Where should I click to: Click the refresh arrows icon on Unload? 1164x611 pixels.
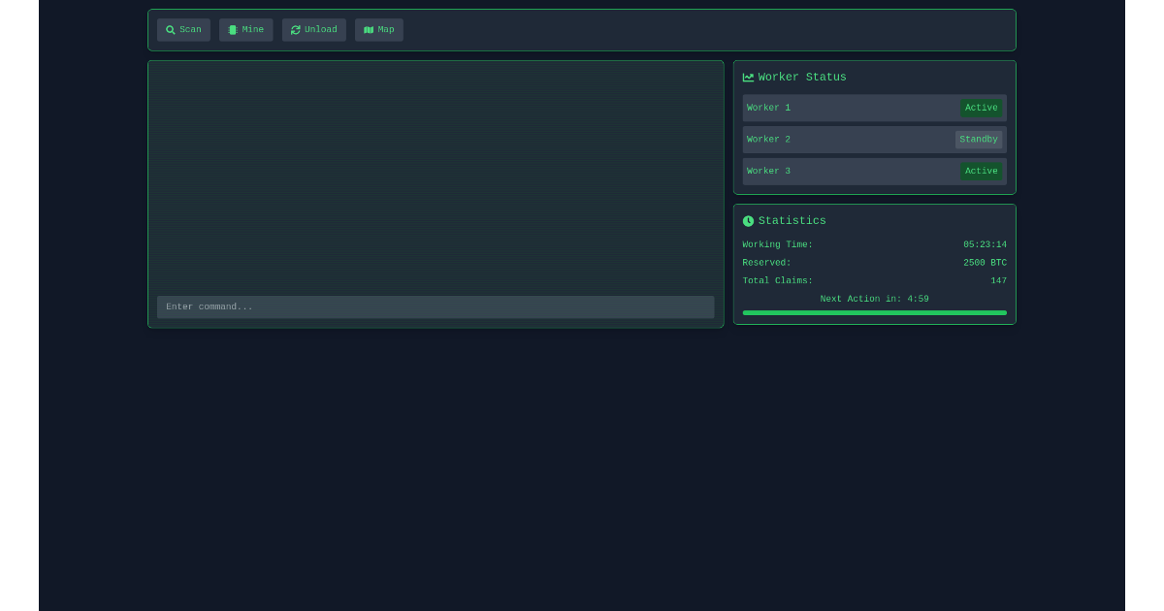pos(296,30)
